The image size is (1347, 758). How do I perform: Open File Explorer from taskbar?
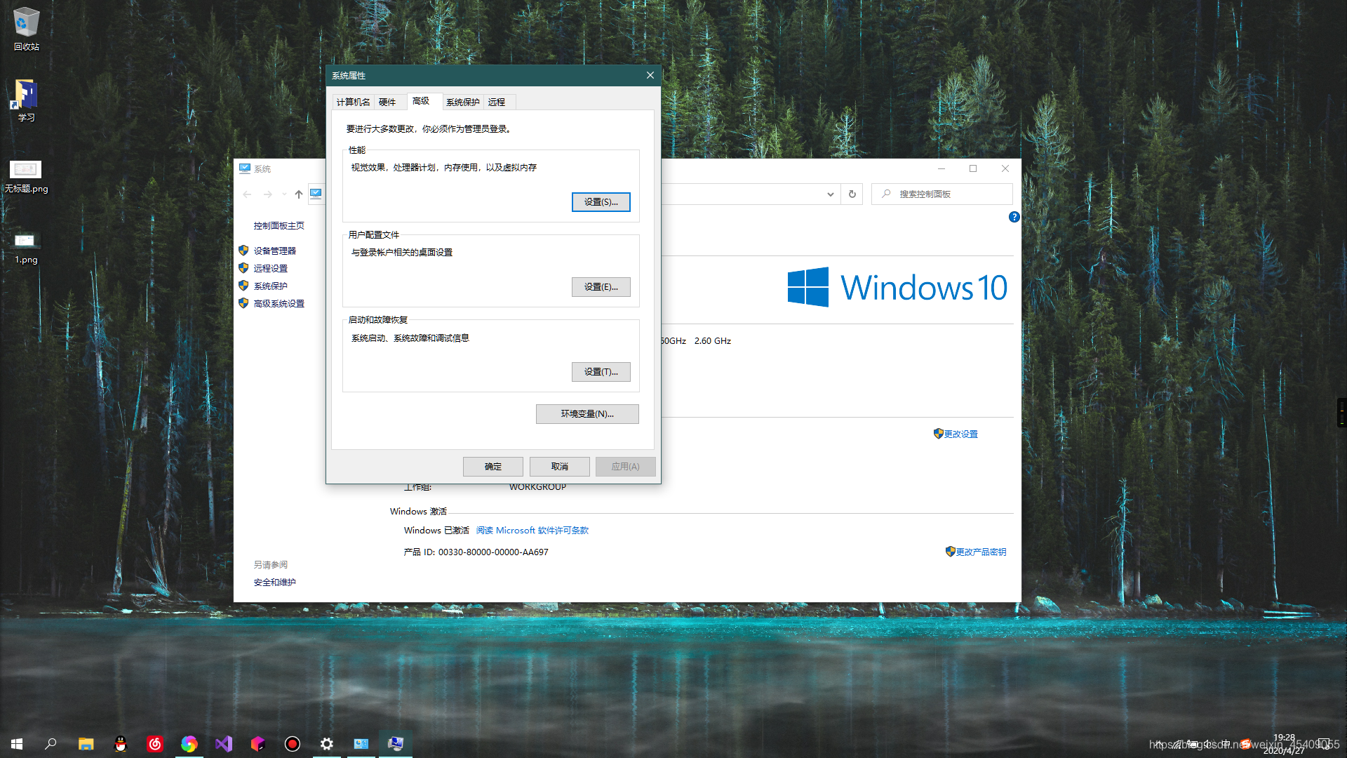(86, 744)
